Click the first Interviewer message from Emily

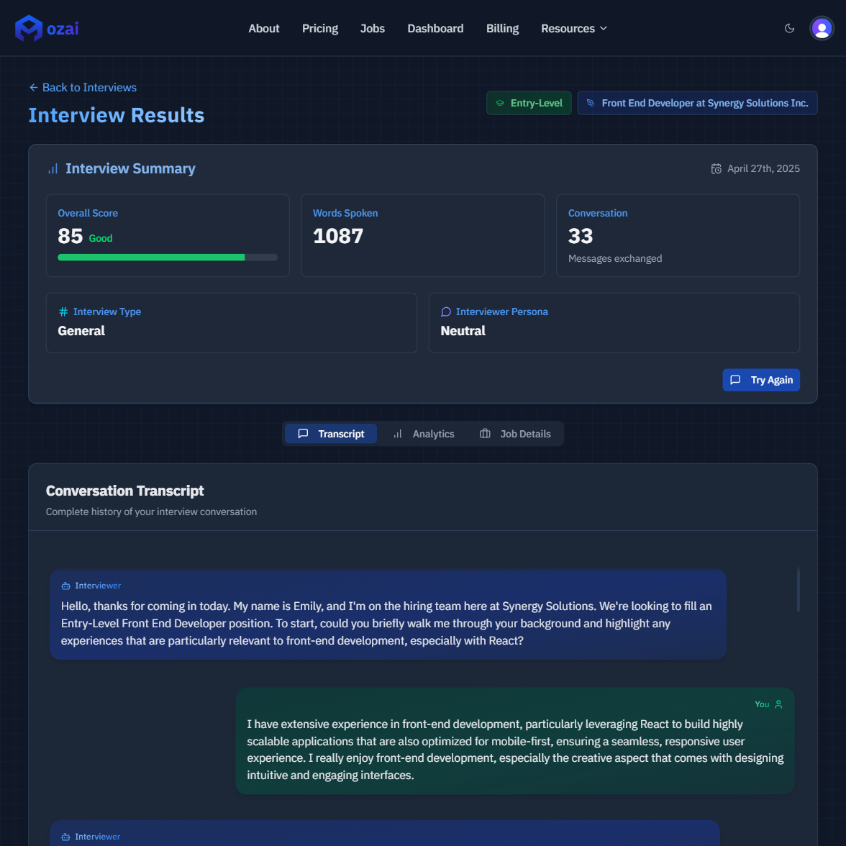[x=388, y=614]
